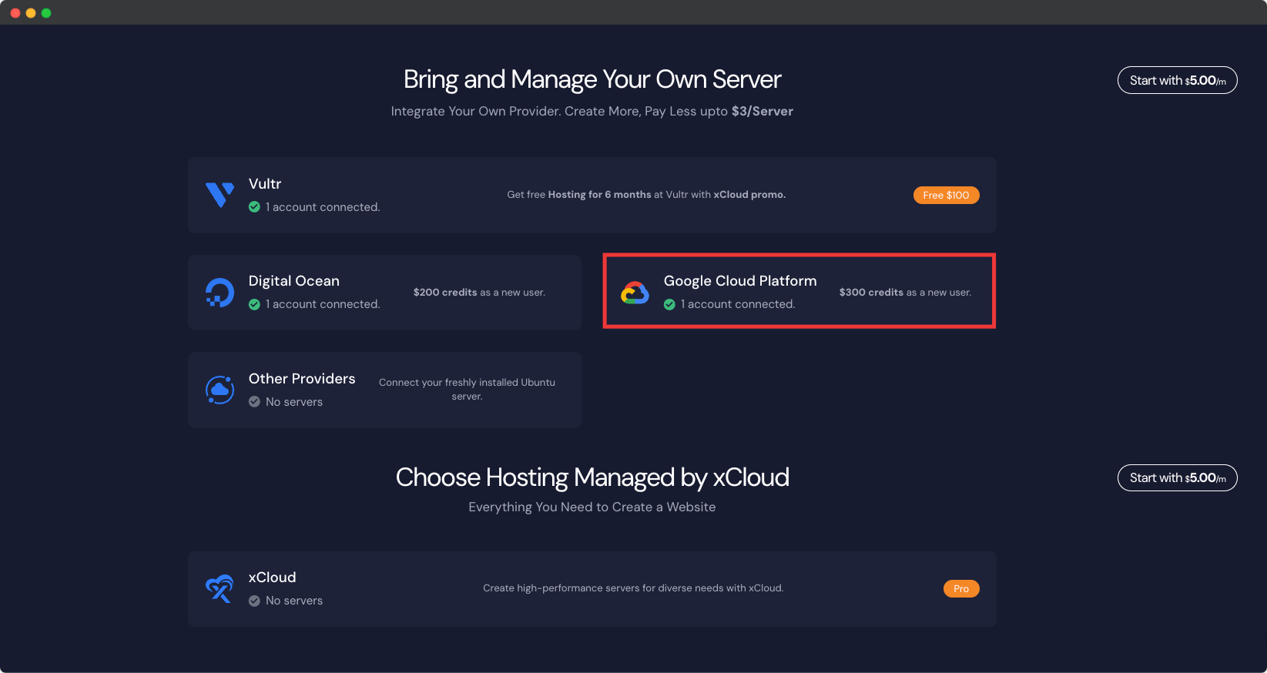Open the Google Cloud Platform title

click(x=739, y=281)
